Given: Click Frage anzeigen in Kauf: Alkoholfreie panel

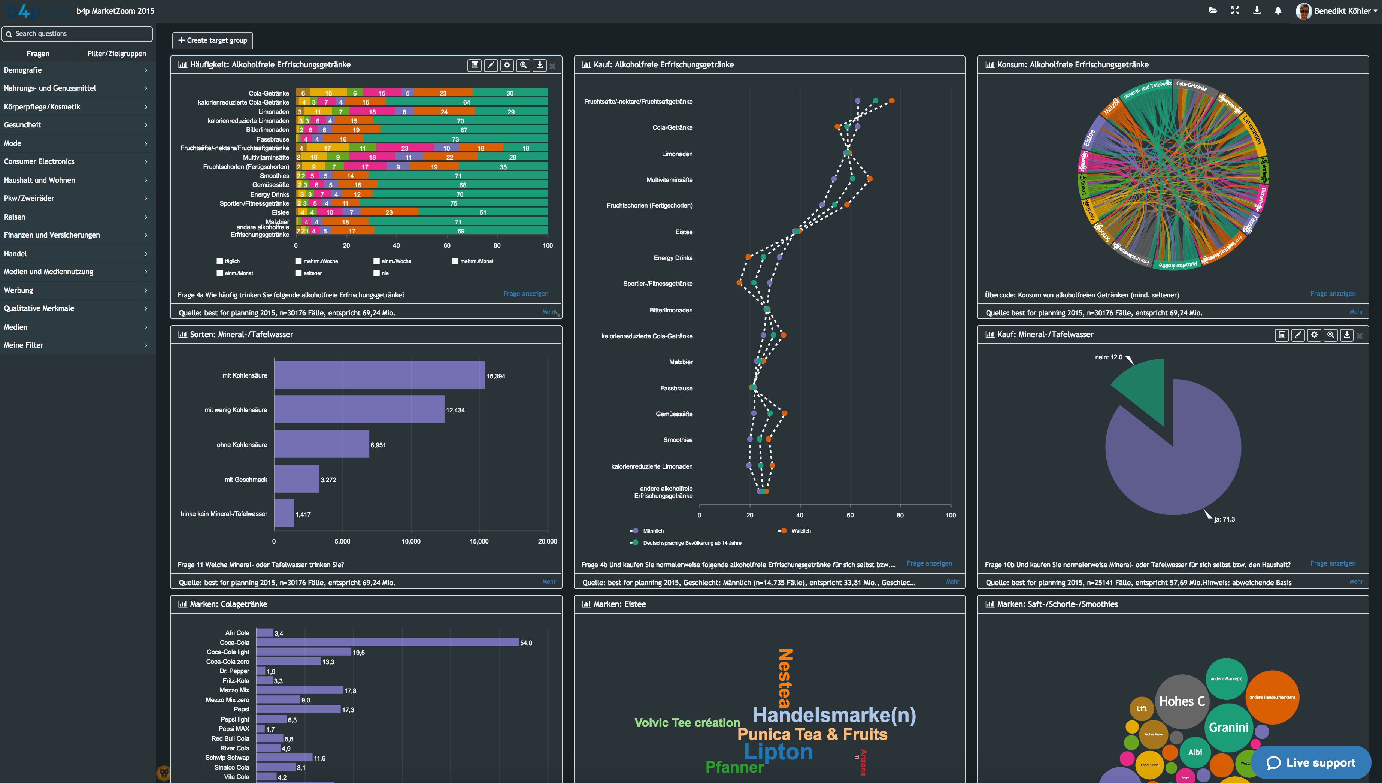Looking at the screenshot, I should [929, 563].
